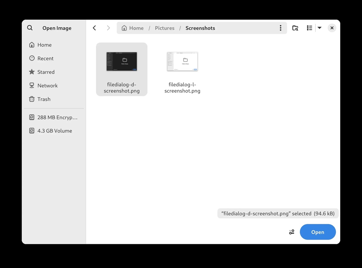Select the Trash sidebar entry
Viewport: 362px width, 268px height.
click(43, 99)
